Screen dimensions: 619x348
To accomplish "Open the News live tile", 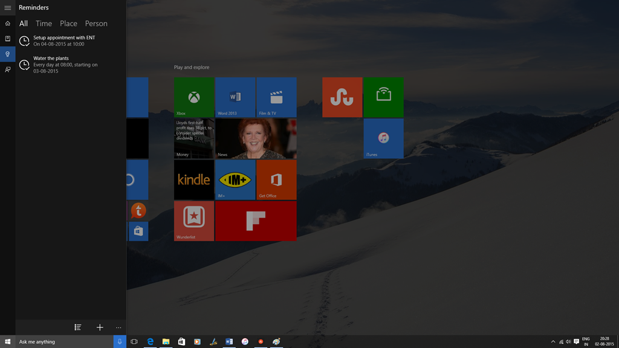I will pyautogui.click(x=256, y=138).
